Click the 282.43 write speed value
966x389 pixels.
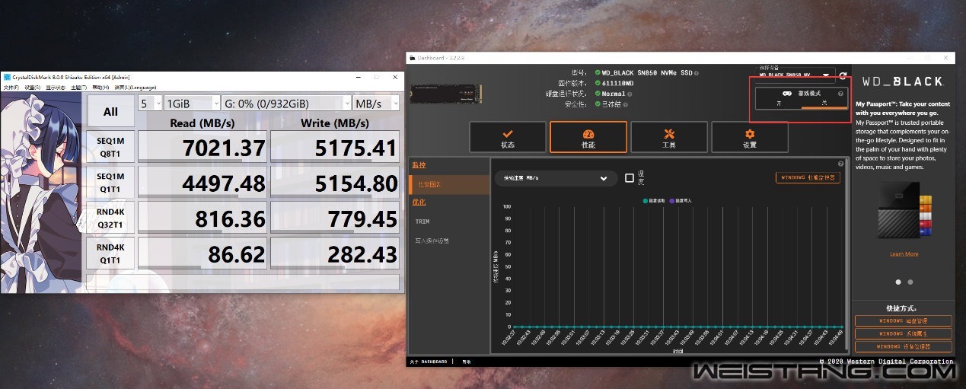[x=335, y=253]
